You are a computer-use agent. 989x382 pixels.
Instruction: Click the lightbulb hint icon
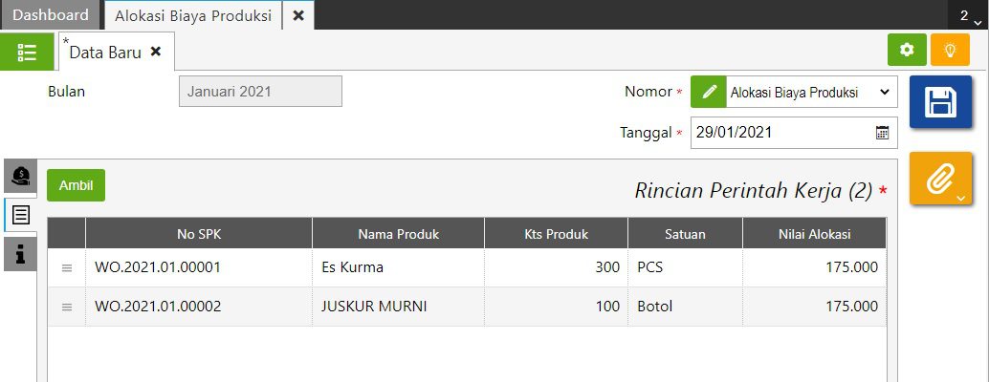[950, 51]
